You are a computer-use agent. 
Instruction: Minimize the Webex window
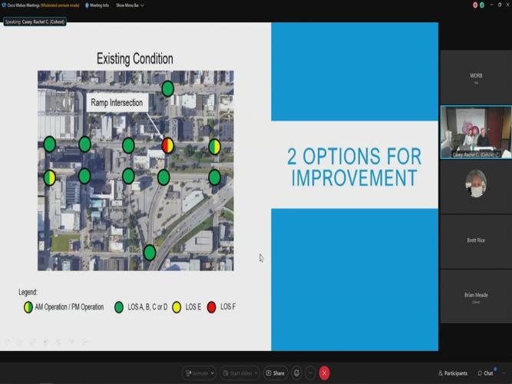(x=492, y=5)
